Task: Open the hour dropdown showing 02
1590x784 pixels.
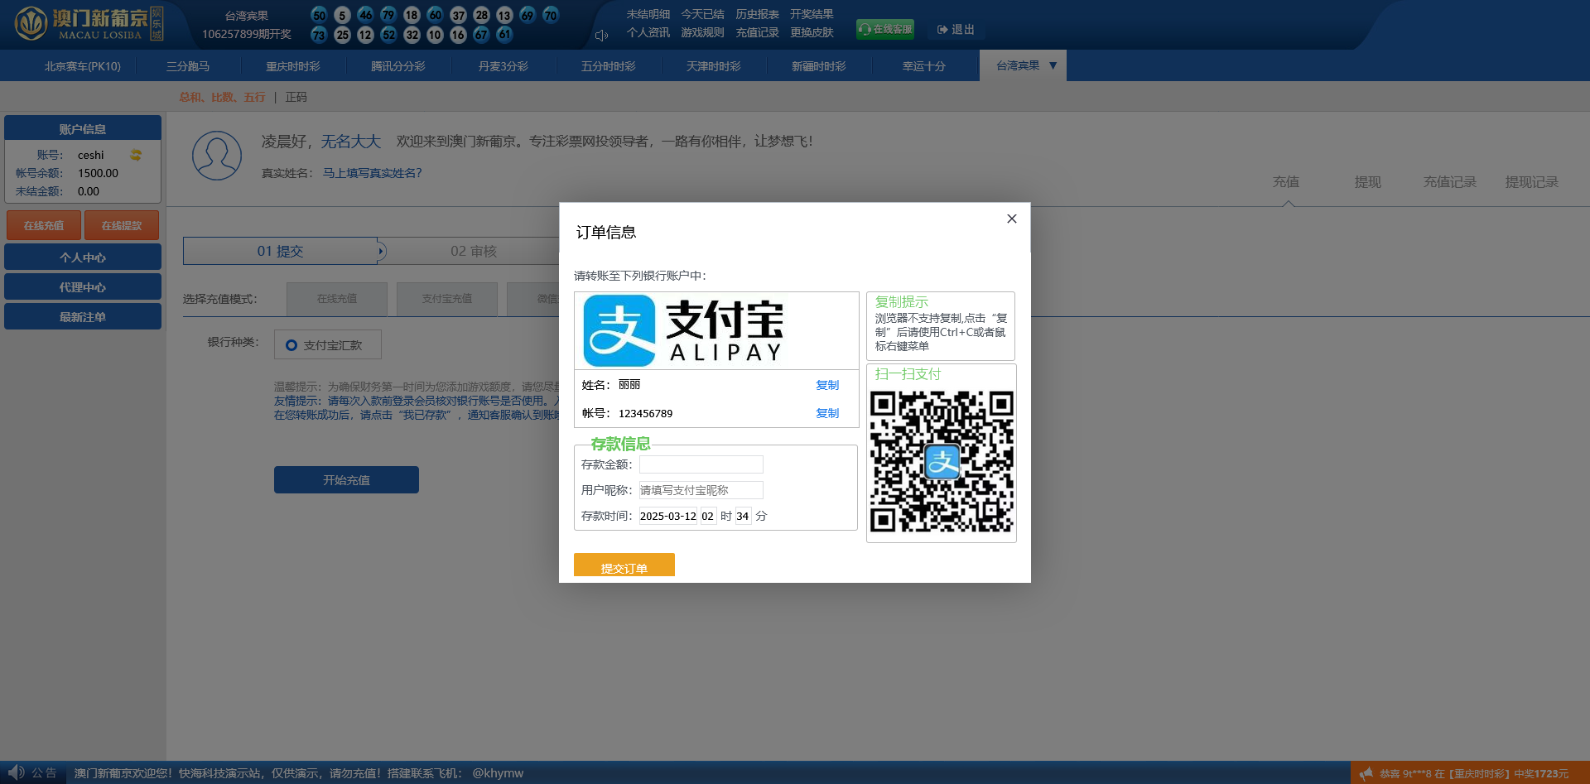Action: pos(708,516)
